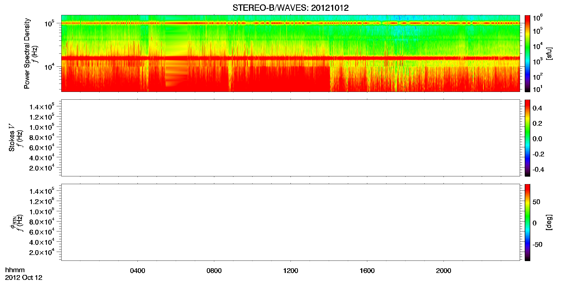Click the 0800 time axis label
The width and height of the screenshot is (581, 299).
tap(214, 271)
